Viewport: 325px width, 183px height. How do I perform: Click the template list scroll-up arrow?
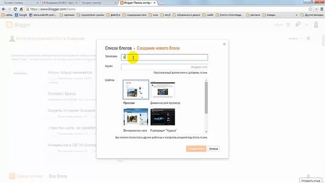coord(206,80)
